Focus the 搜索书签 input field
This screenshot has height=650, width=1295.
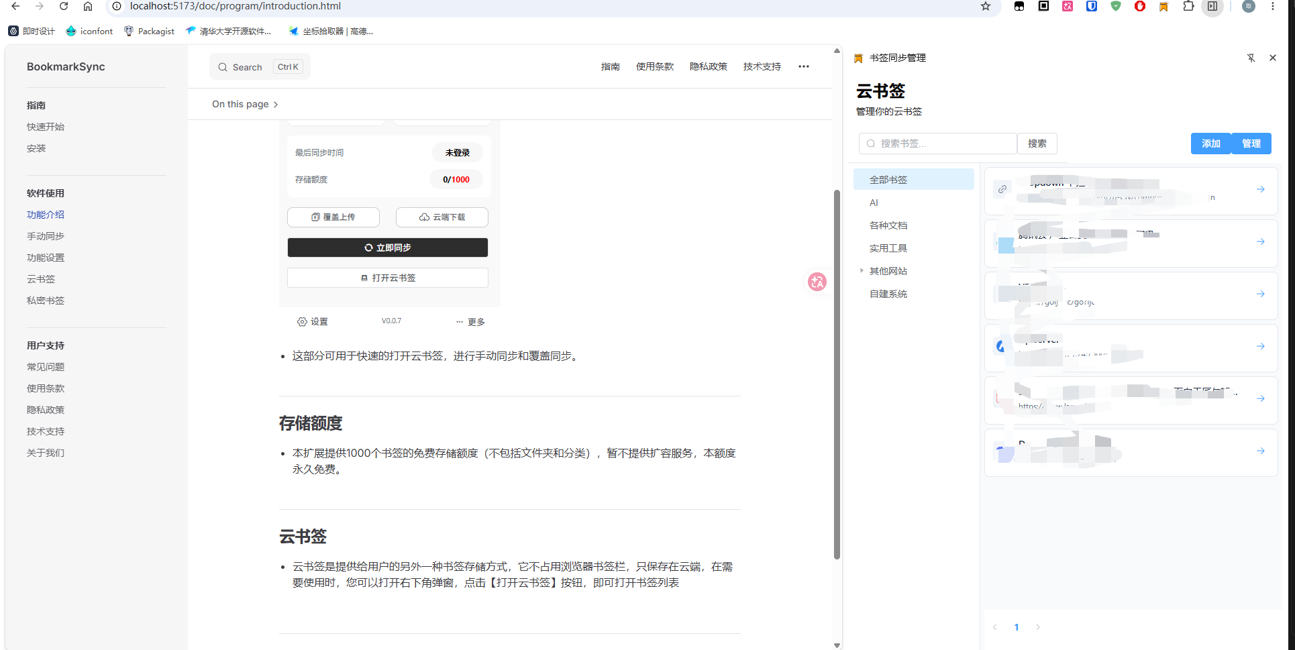[x=938, y=144]
